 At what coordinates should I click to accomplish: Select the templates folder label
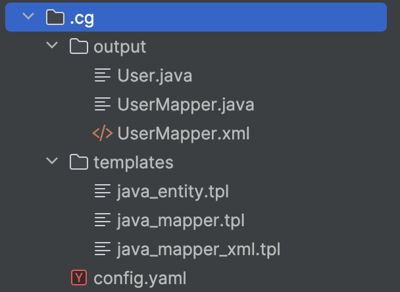134,162
